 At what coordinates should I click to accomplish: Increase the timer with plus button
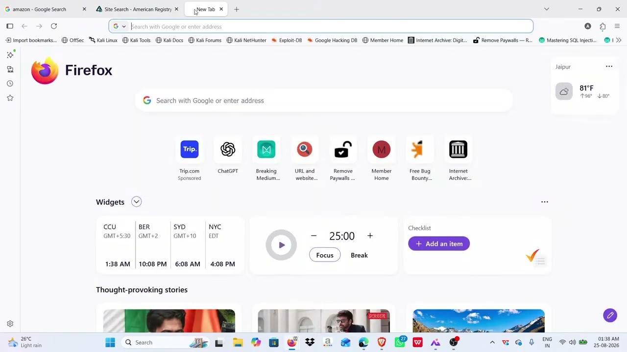click(370, 236)
